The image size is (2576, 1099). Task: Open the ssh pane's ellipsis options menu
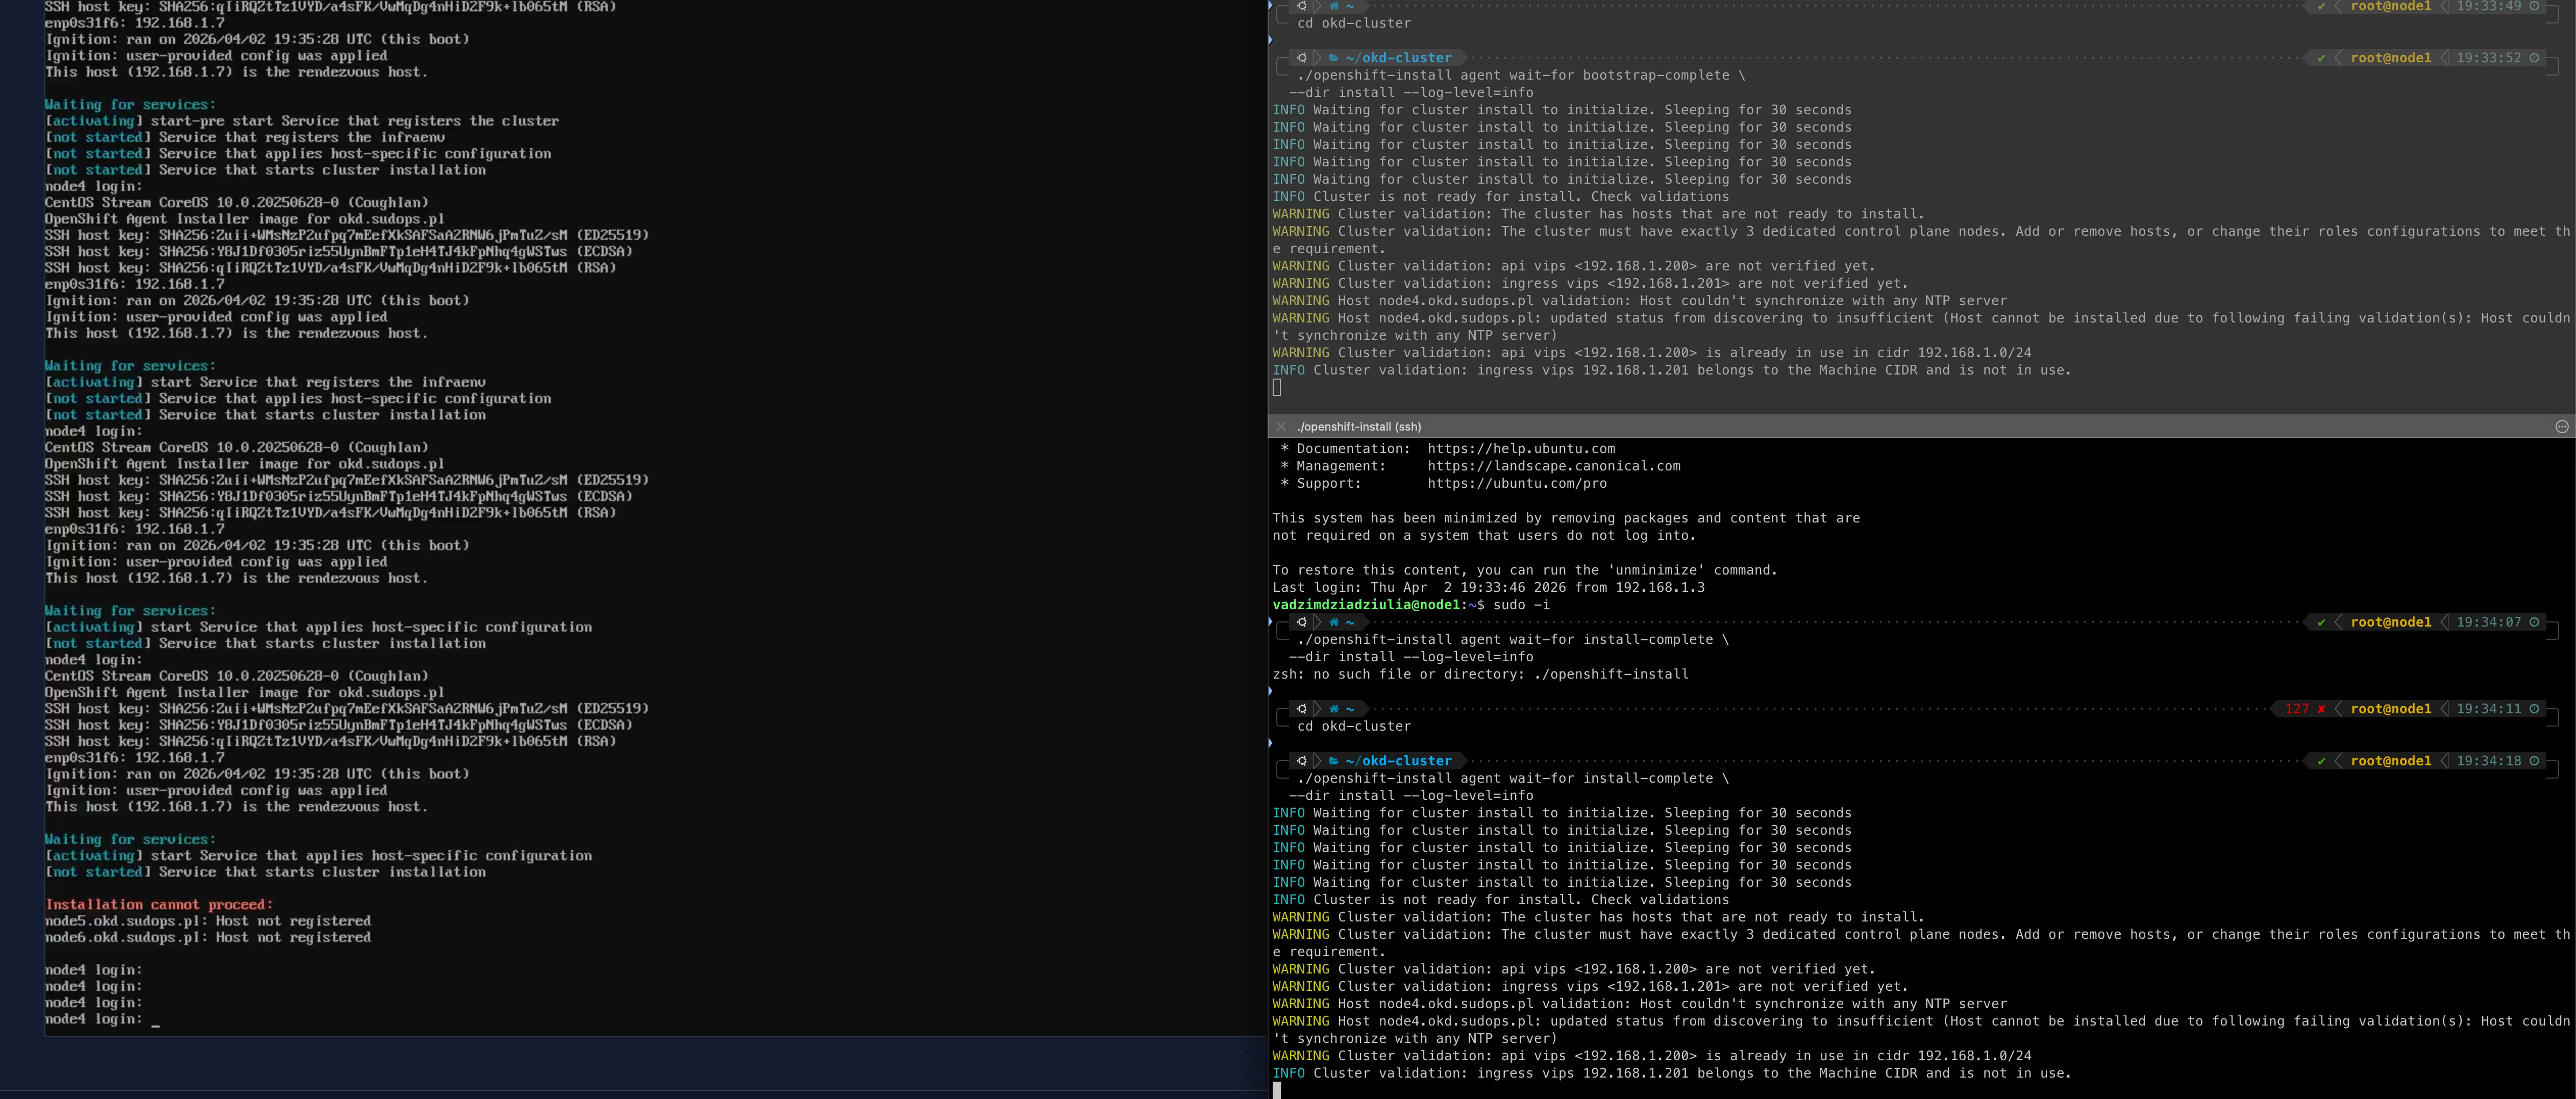point(2561,427)
